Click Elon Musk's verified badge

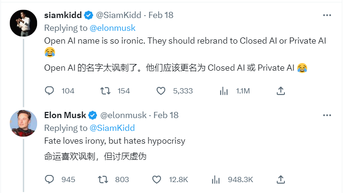94,115
